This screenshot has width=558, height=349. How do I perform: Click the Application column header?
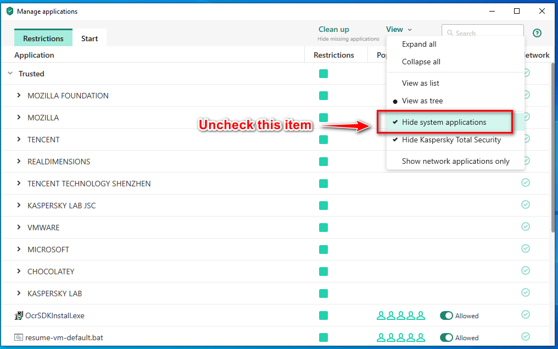(x=34, y=55)
